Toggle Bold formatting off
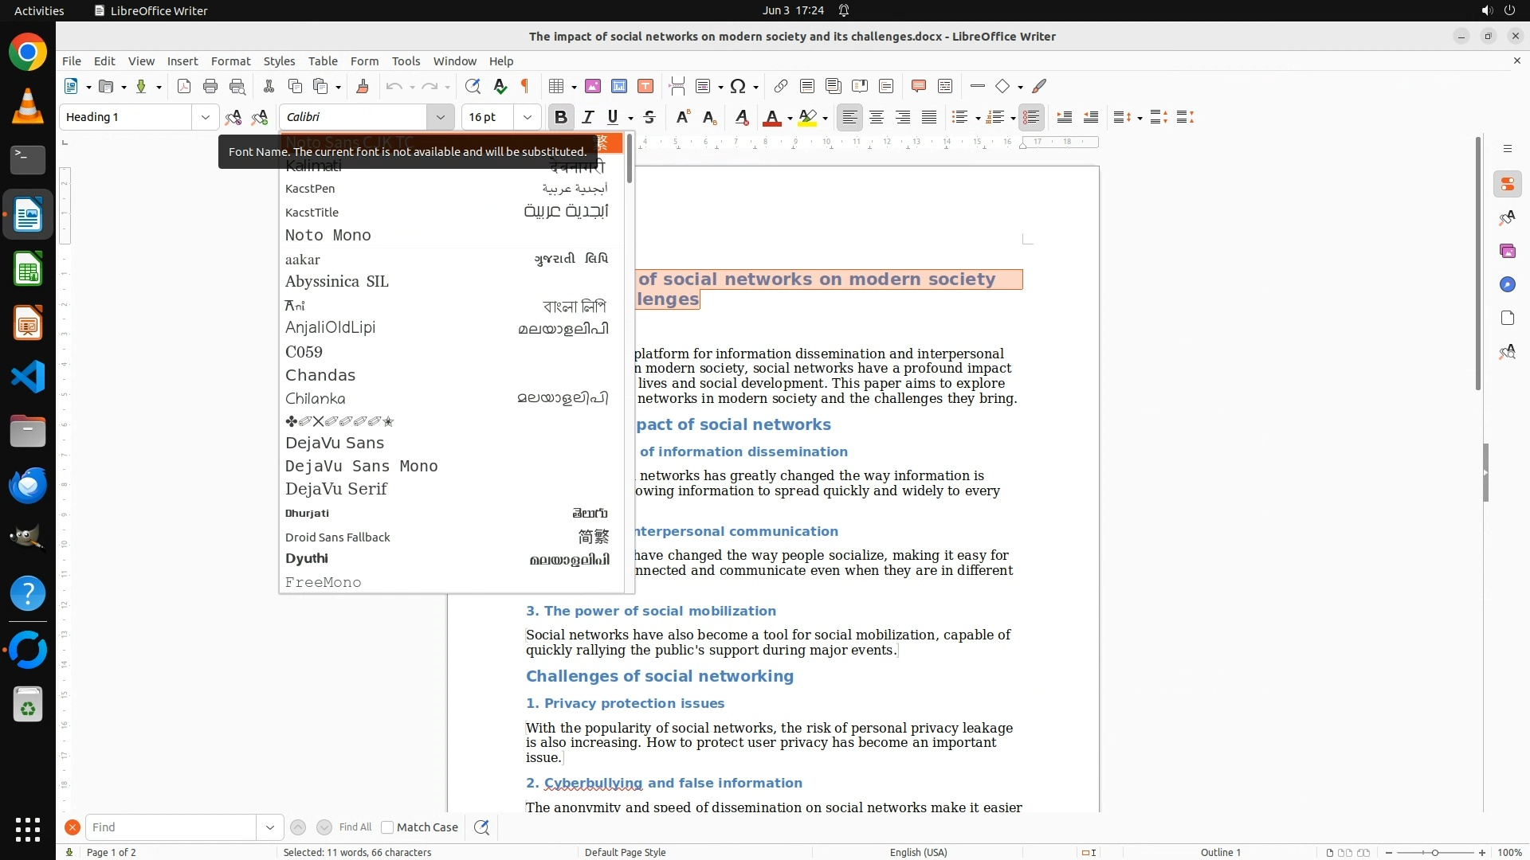The image size is (1530, 860). click(x=560, y=117)
